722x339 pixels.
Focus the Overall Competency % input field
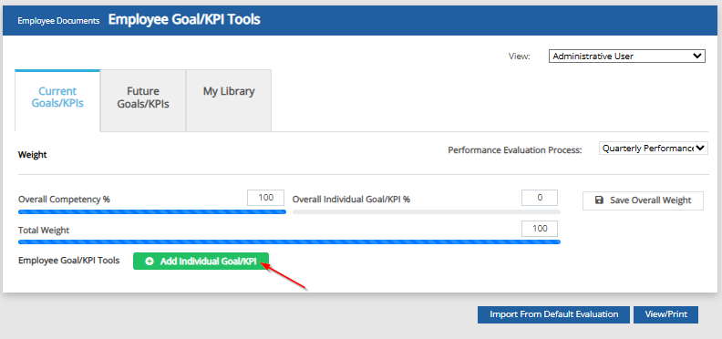(x=265, y=198)
